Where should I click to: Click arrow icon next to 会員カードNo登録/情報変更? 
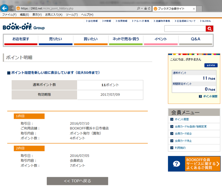tap(172, 126)
